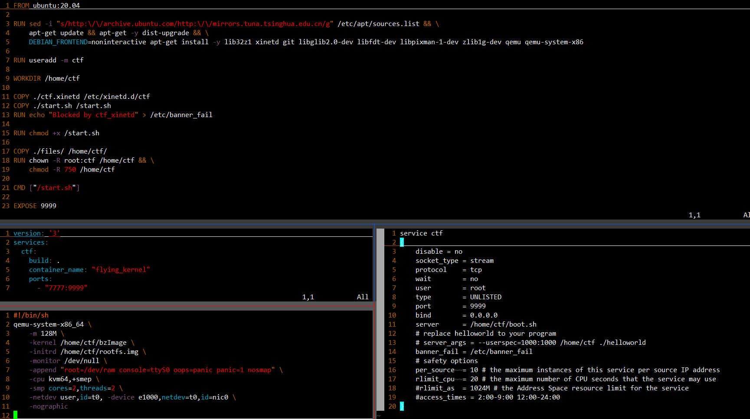The height and width of the screenshot is (419, 750).
Task: Click the FROM keyword in Dockerfile line 1
Action: click(x=21, y=6)
